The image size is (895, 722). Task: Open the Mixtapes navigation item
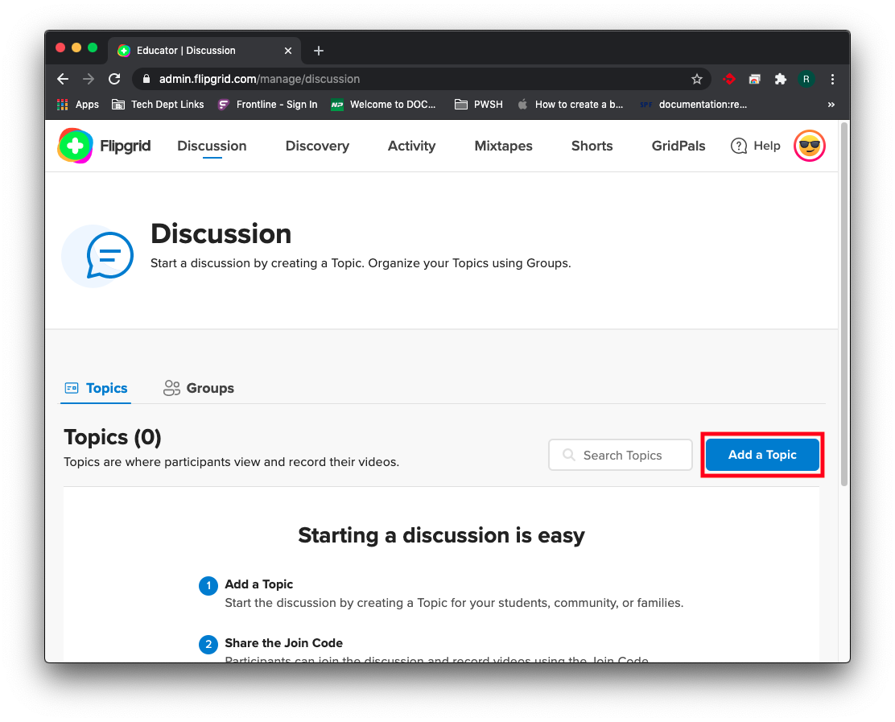click(x=504, y=146)
